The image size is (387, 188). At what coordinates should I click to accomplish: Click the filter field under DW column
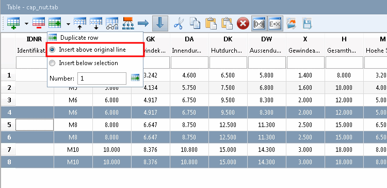(x=267, y=62)
